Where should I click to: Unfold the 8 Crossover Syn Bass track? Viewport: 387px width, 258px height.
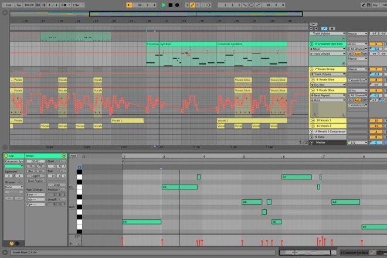coord(311,44)
